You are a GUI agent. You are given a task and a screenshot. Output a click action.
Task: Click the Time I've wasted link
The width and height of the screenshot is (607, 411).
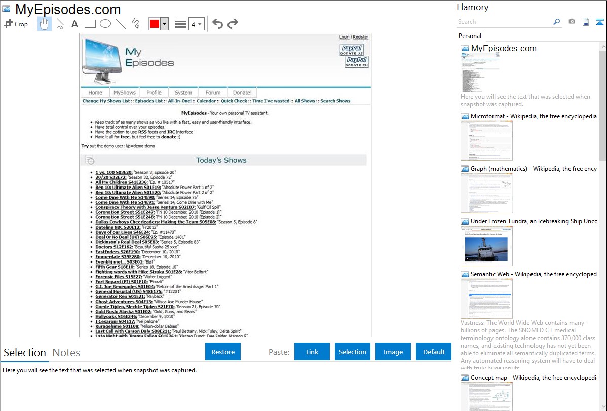271,101
